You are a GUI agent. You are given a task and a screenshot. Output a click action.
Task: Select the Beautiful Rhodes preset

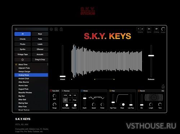(x=31, y=93)
